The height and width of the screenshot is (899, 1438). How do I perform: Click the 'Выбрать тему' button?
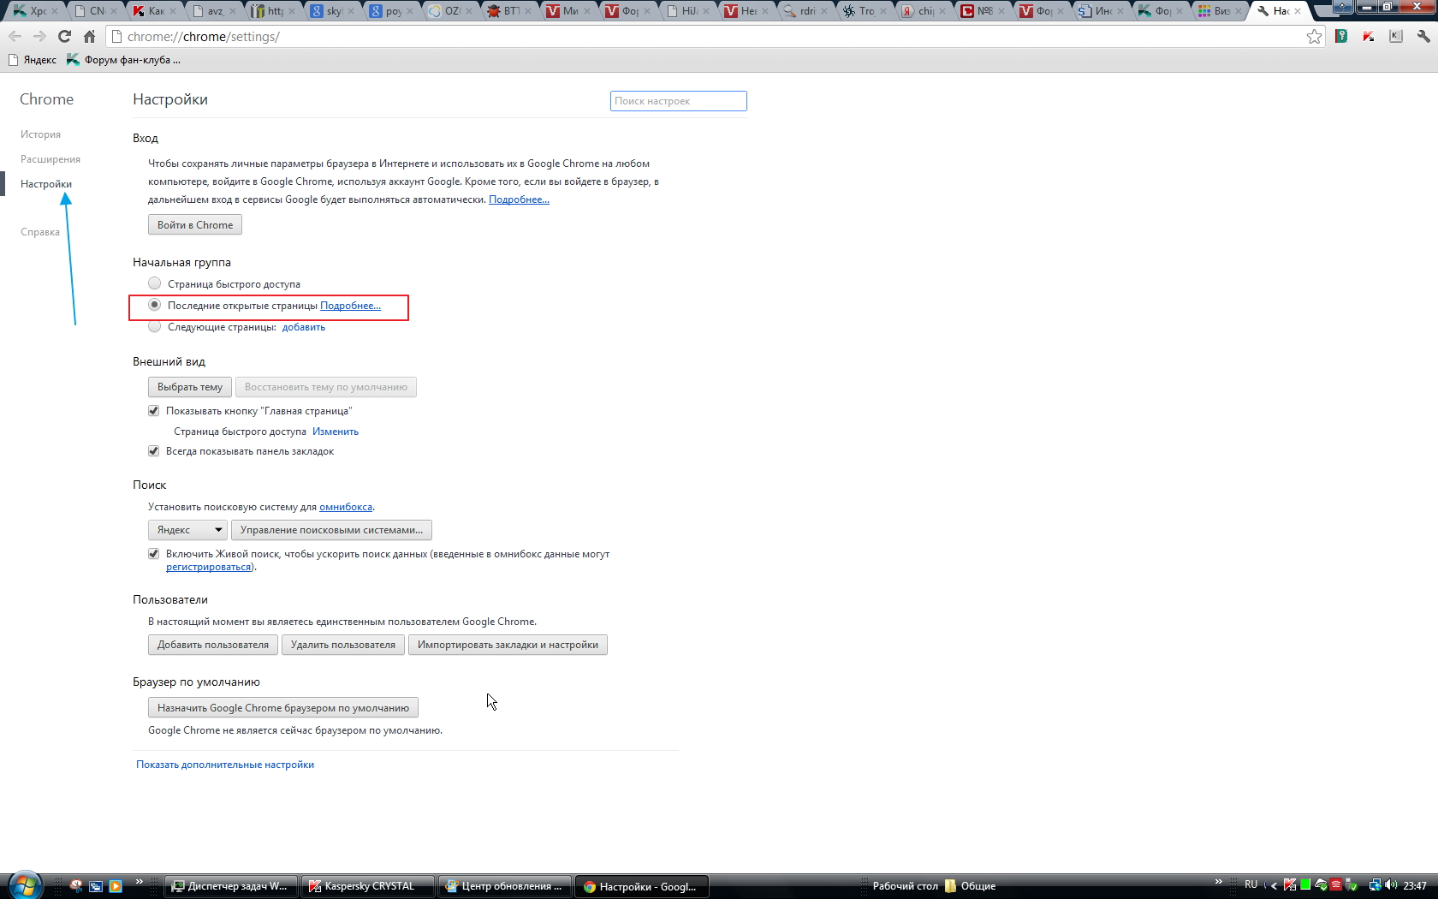pos(190,387)
